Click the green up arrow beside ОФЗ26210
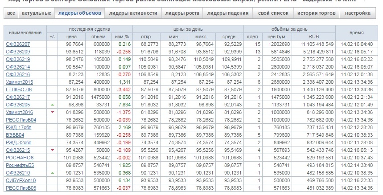The image size is (383, 195). [x=53, y=172]
